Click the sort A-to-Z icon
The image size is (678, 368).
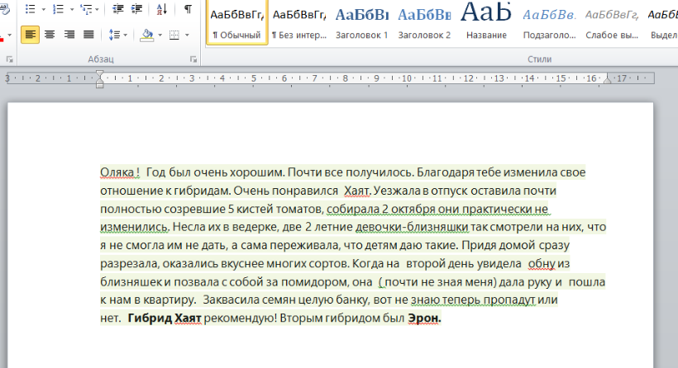(161, 9)
